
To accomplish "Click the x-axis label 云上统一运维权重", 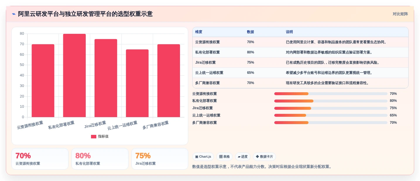I will tap(122, 126).
